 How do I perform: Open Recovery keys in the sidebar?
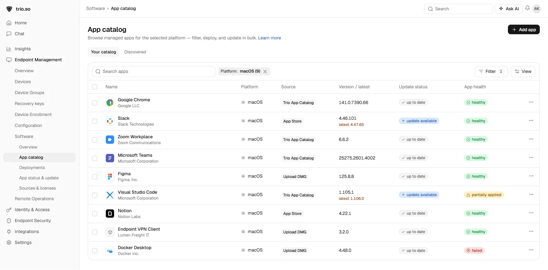point(29,104)
